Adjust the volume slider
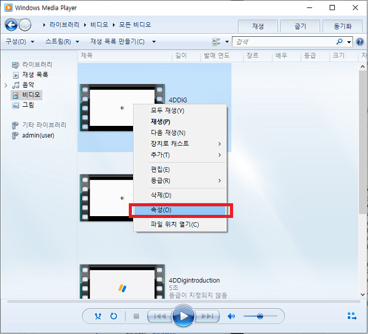Screen dimensions: 368x334 click(x=260, y=316)
